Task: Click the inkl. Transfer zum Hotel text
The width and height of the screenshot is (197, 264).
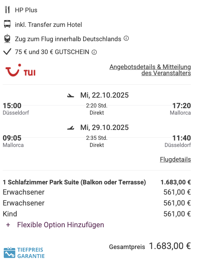Action: [48, 24]
